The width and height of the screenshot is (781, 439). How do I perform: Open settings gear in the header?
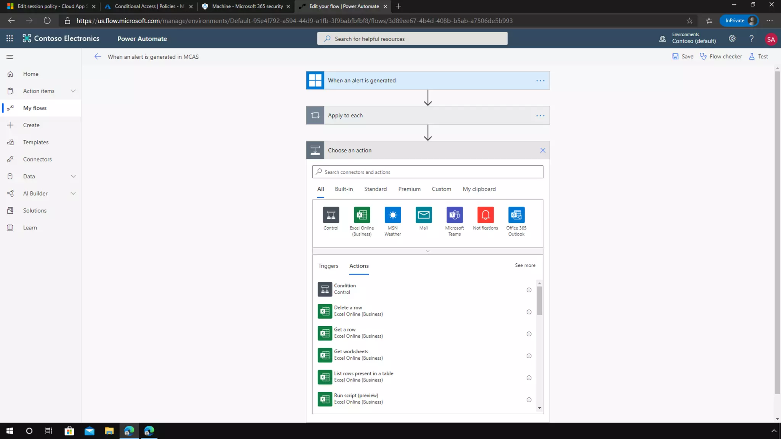(x=732, y=38)
